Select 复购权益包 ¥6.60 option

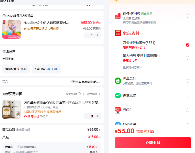[16, 69]
